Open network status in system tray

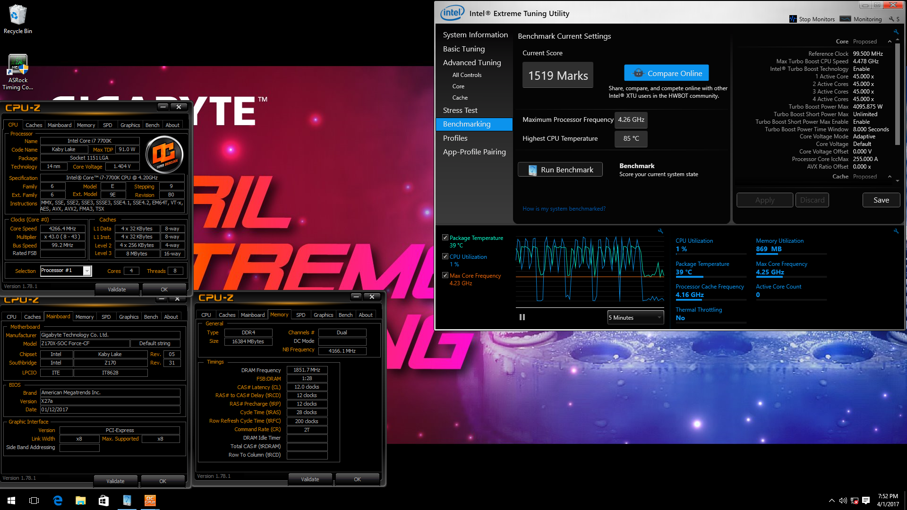pos(855,501)
